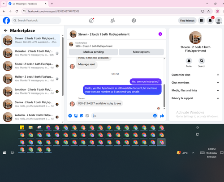This screenshot has height=182, width=224.
Task: Click More options button
Action: pos(141,52)
